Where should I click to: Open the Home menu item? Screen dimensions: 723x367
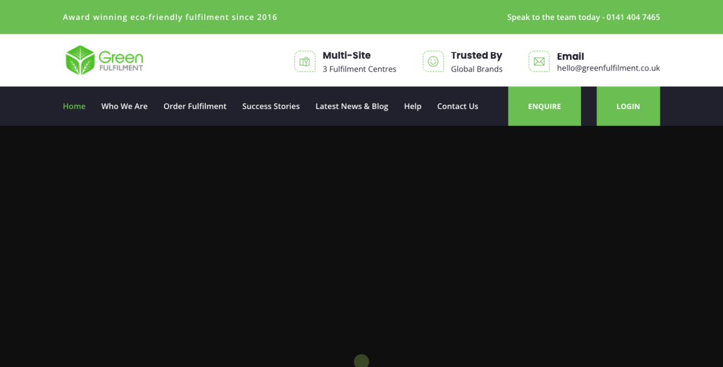coord(74,106)
